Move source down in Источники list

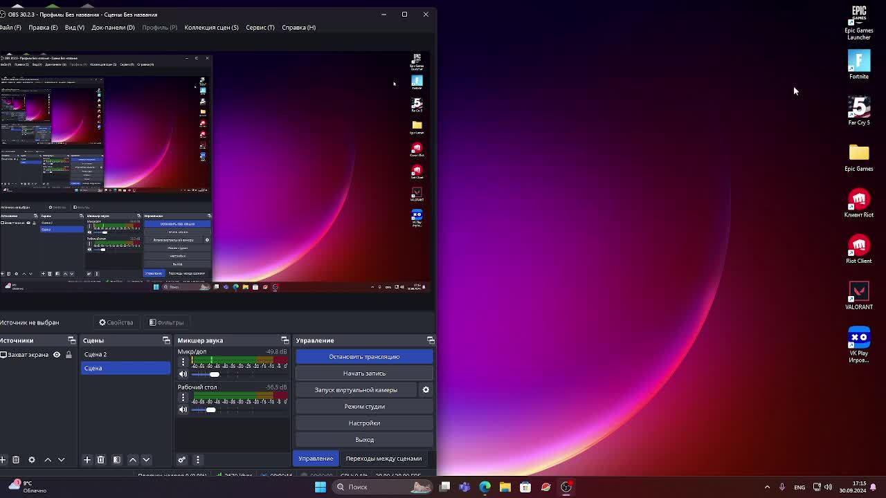coord(61,460)
